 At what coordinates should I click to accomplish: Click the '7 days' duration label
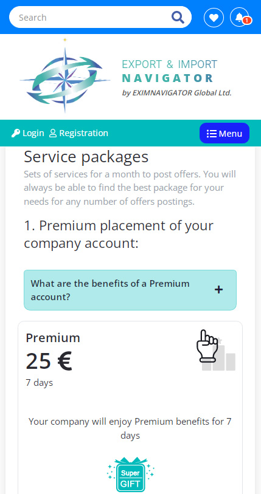39,383
